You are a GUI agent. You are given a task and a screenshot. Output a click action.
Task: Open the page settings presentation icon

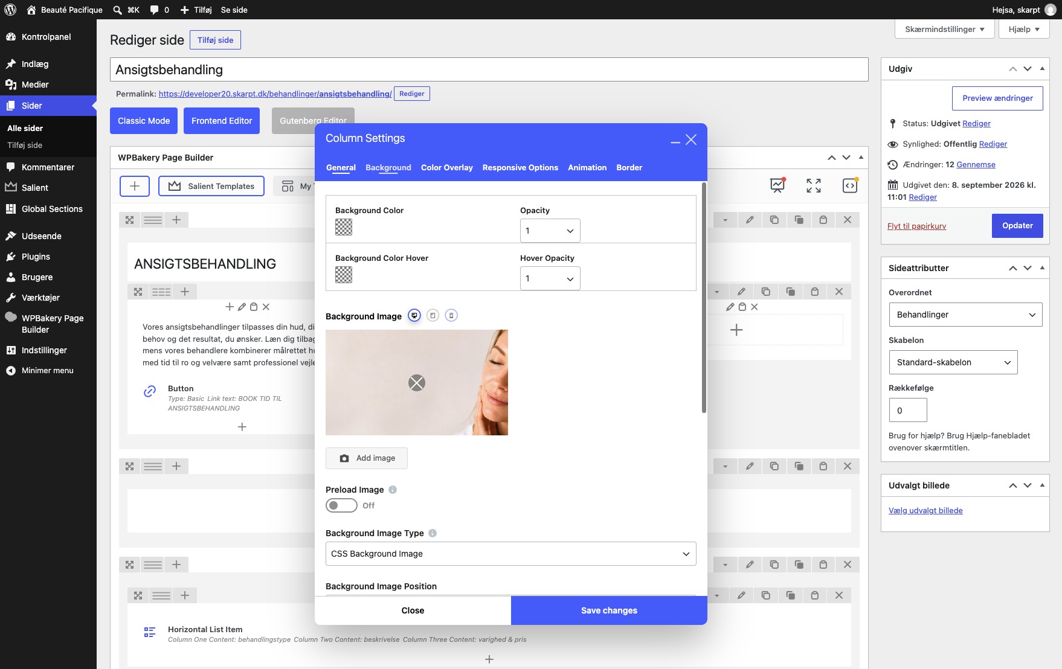[x=777, y=185]
